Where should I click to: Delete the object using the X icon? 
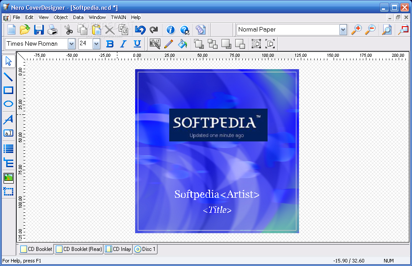[x=109, y=30]
